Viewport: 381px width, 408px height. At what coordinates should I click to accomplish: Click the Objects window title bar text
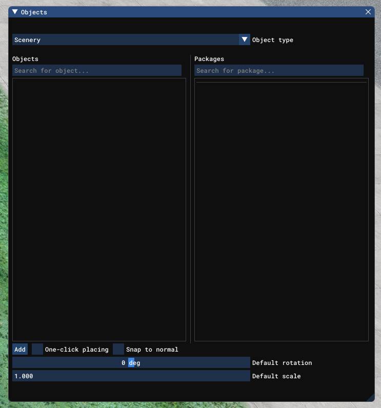pyautogui.click(x=34, y=12)
